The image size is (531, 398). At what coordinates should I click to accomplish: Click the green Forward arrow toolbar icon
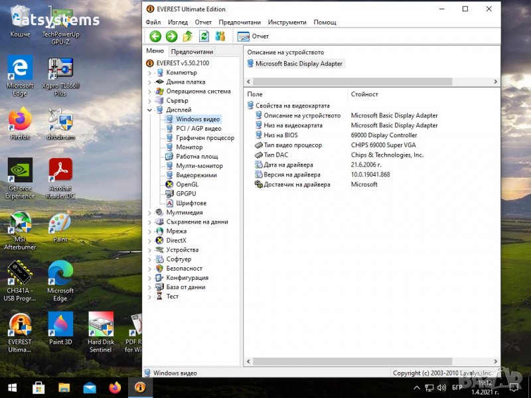[171, 36]
